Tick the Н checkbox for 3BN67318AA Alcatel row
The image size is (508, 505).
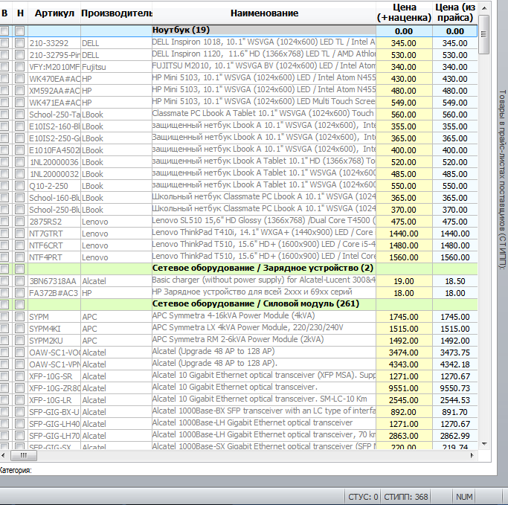[20, 281]
